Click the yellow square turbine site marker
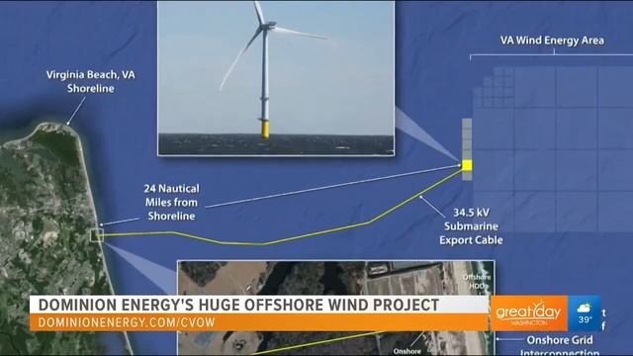Viewport: 633px width, 356px height. (x=467, y=165)
